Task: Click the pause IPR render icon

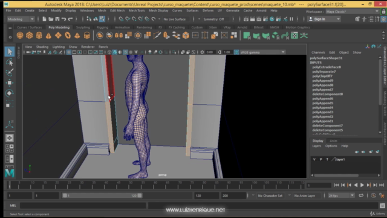Action: 291,19
